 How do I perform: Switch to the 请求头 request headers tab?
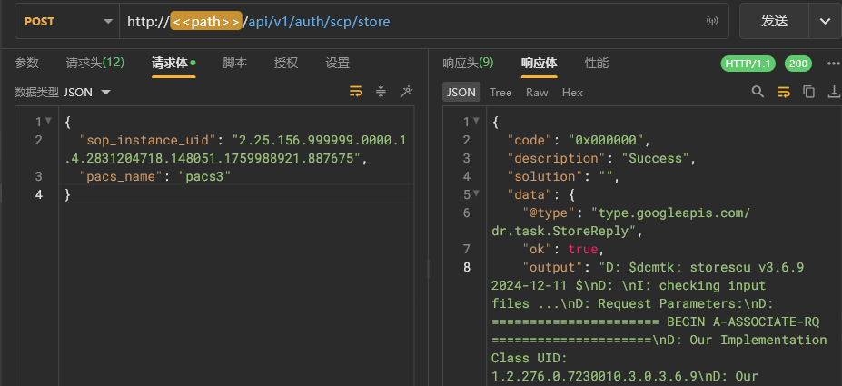pos(94,64)
